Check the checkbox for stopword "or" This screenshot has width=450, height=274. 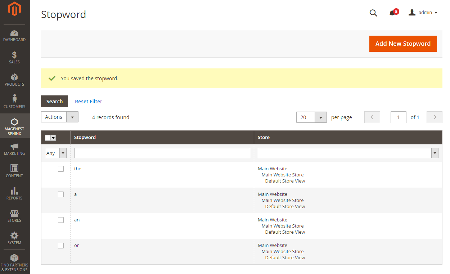click(61, 245)
